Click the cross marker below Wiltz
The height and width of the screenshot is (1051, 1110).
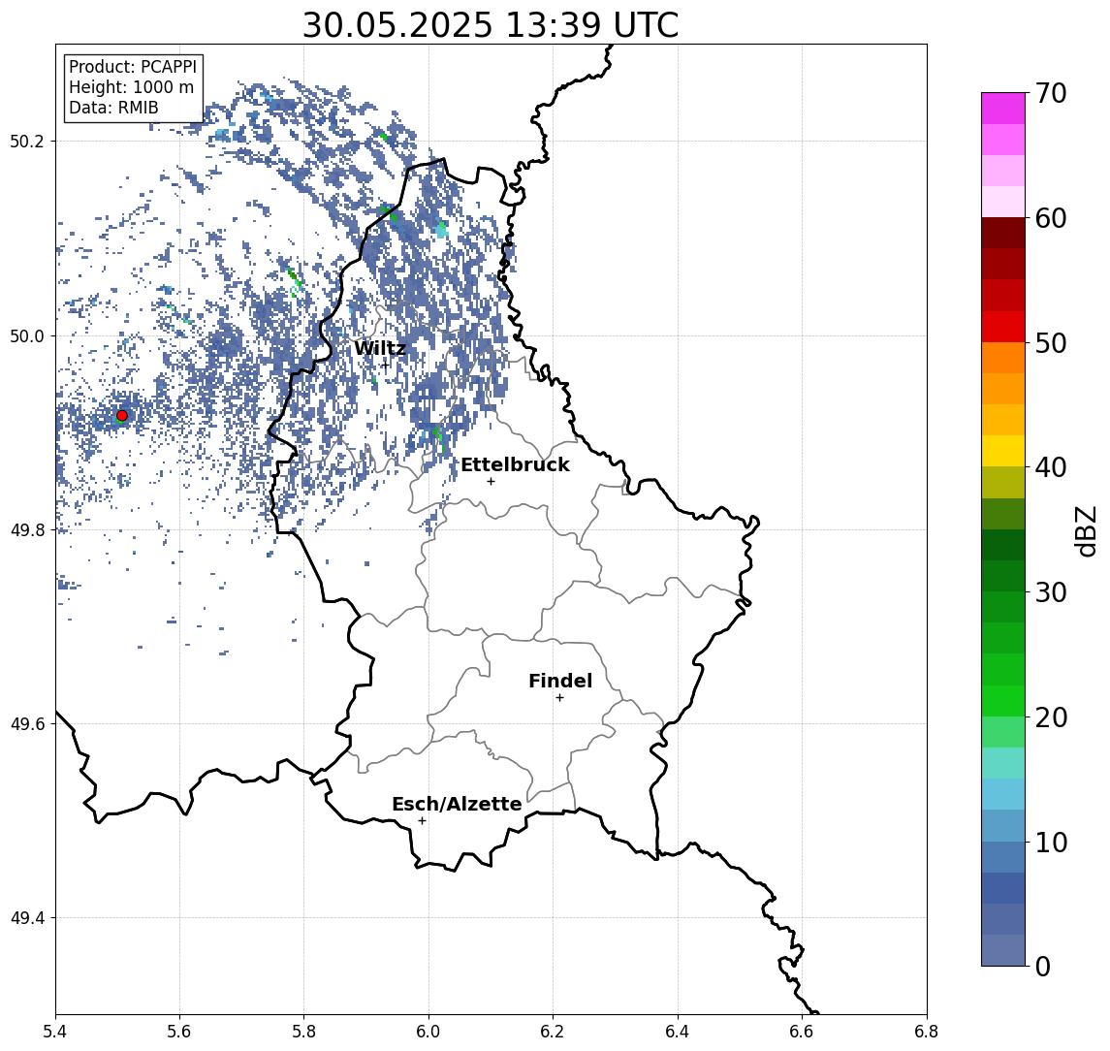[x=385, y=365]
